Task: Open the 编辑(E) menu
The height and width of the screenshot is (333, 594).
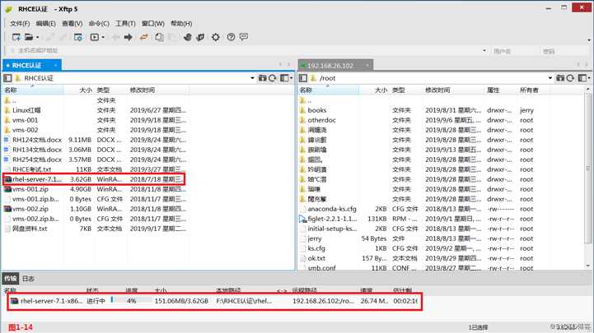Action: click(45, 24)
